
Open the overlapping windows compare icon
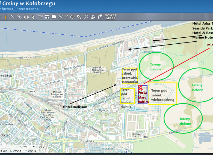[x=40, y=17]
